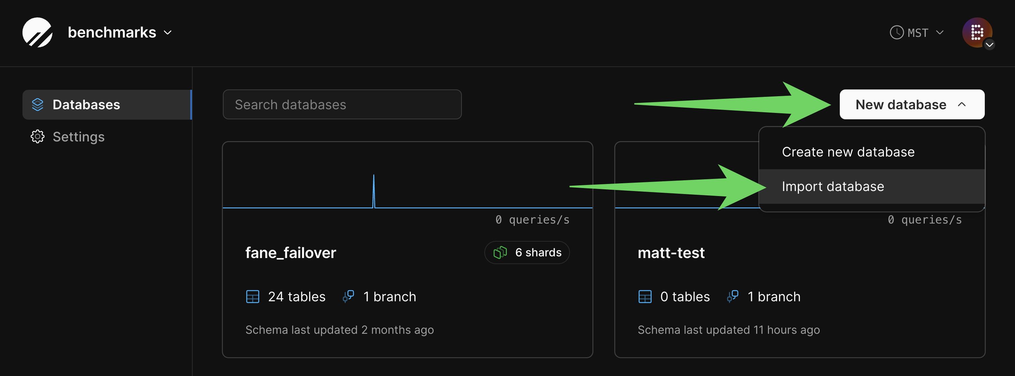Click the 6 shards badge
1015x376 pixels.
pos(527,252)
